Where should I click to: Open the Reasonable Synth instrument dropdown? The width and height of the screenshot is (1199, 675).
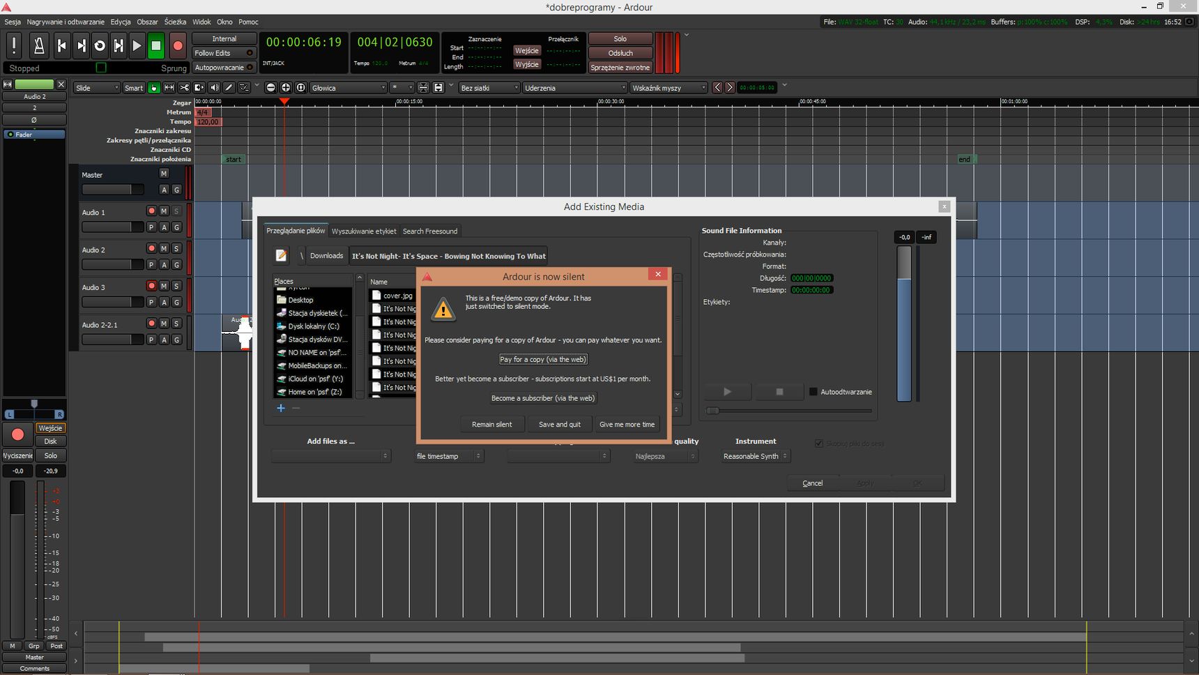click(x=756, y=456)
